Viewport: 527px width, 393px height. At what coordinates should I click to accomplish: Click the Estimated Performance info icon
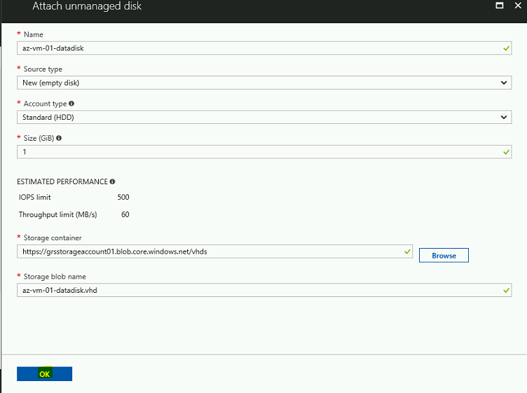(112, 181)
